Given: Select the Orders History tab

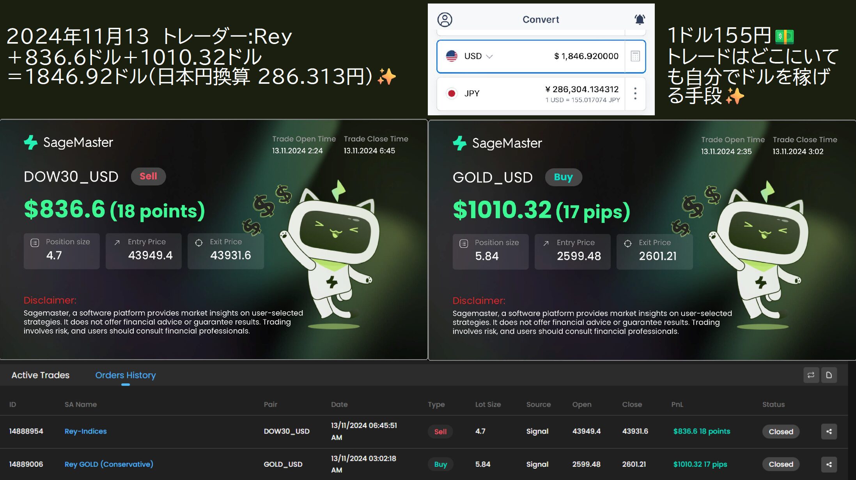Looking at the screenshot, I should coord(126,375).
